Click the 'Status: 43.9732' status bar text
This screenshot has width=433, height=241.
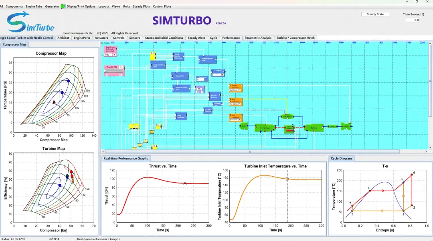[13, 239]
